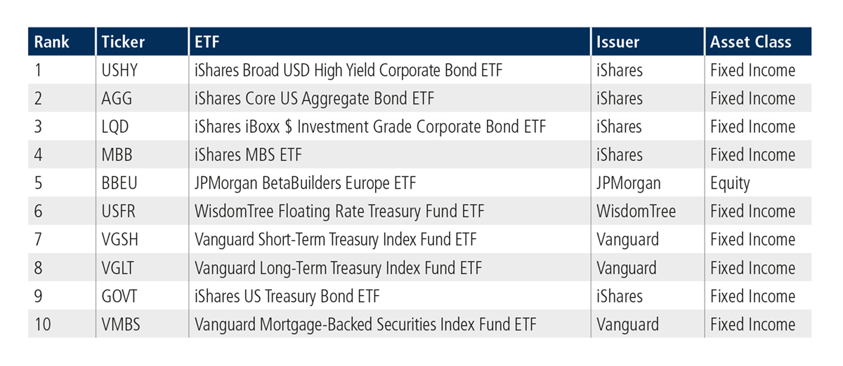Click iShares MBS ETF name
Screen dimensions: 843x366
pos(249,155)
